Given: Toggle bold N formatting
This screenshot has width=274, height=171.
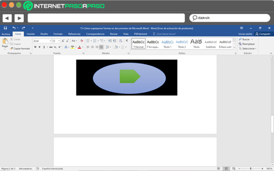Looking at the screenshot, I should click(x=35, y=47).
